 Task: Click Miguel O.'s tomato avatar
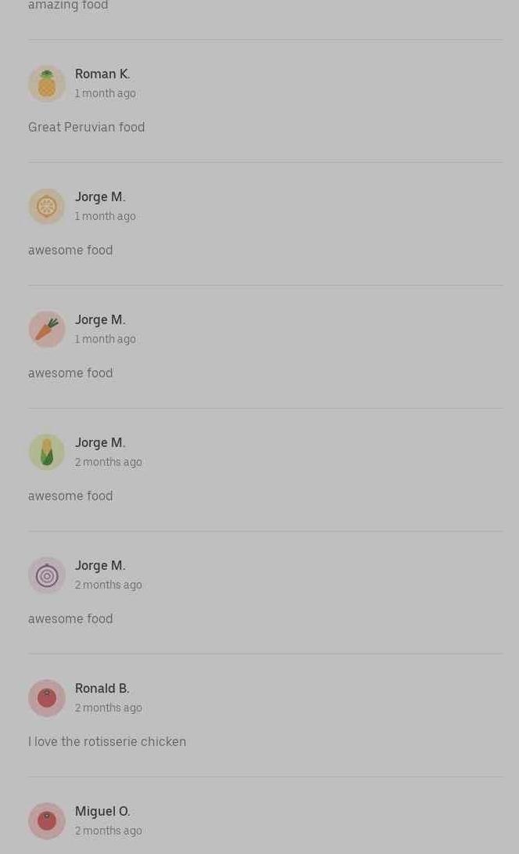click(47, 821)
